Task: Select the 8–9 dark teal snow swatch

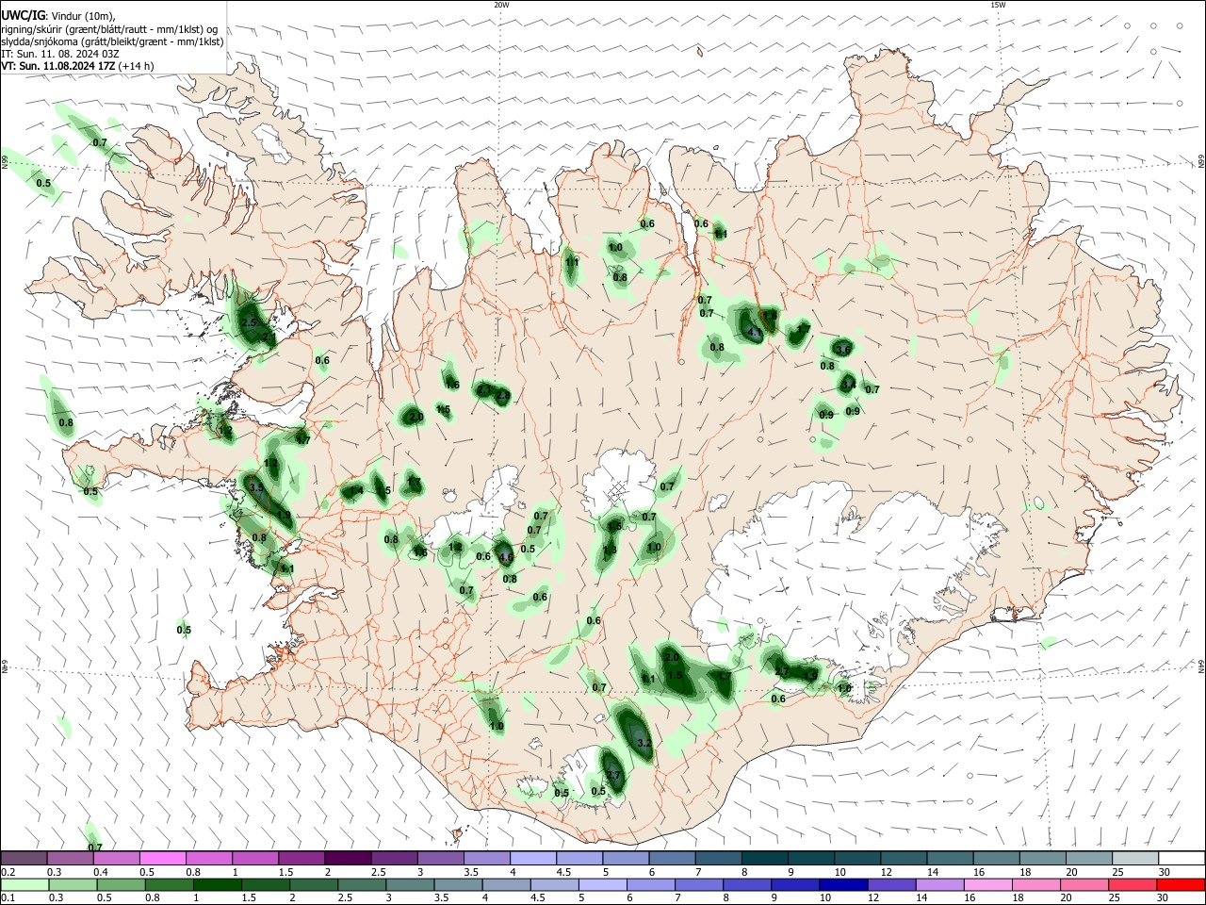Action: (765, 859)
